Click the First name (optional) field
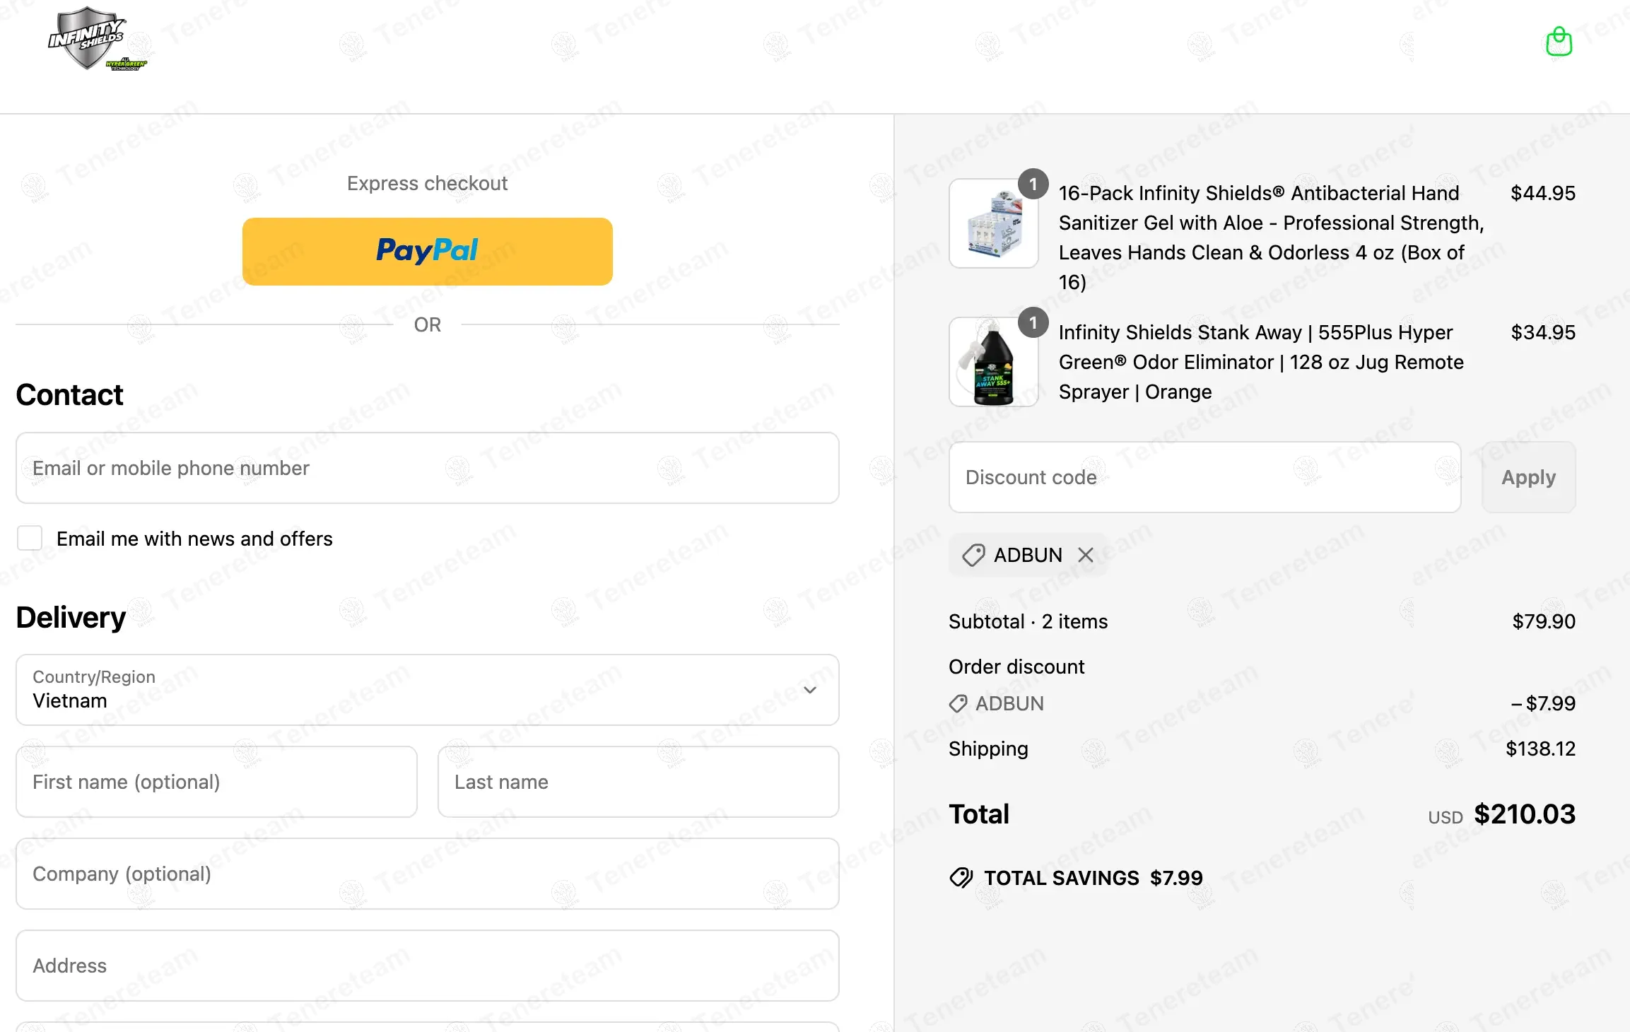The height and width of the screenshot is (1032, 1630). [x=216, y=782]
